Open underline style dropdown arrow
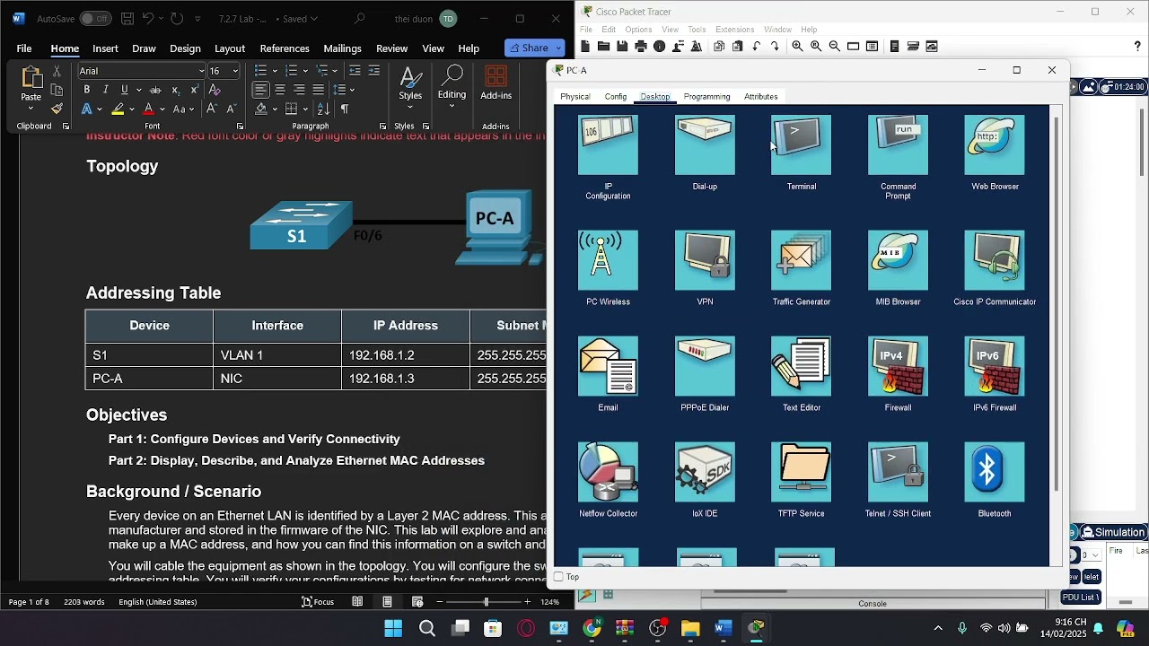The height and width of the screenshot is (646, 1149). point(137,90)
